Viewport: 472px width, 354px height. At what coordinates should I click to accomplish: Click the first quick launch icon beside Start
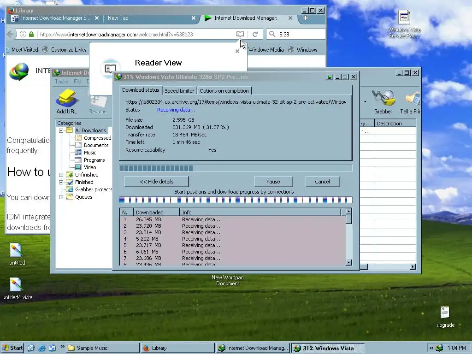[x=31, y=348]
